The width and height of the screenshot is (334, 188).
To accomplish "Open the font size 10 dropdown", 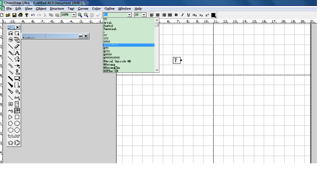I will [144, 15].
